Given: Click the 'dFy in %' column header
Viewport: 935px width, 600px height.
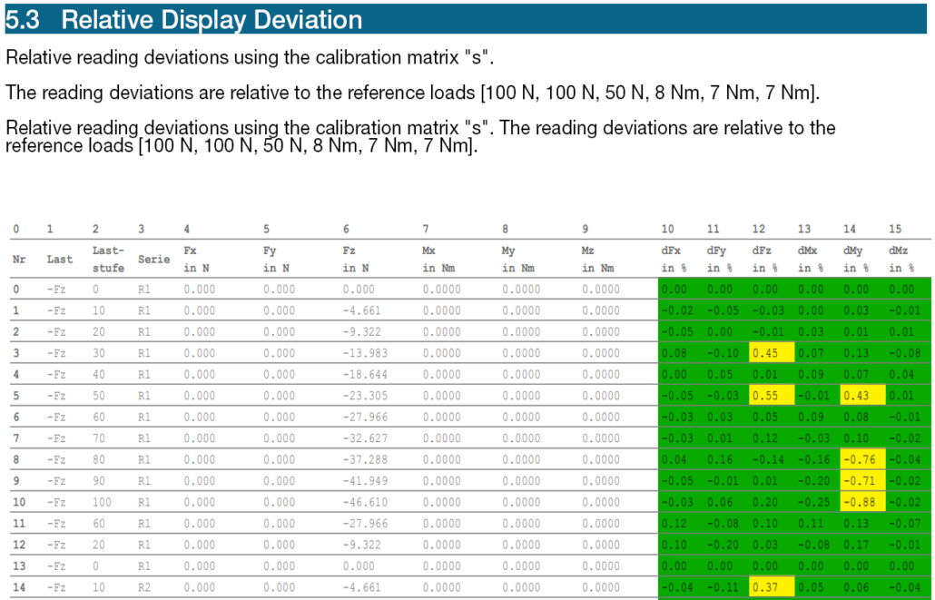Looking at the screenshot, I should point(720,260).
